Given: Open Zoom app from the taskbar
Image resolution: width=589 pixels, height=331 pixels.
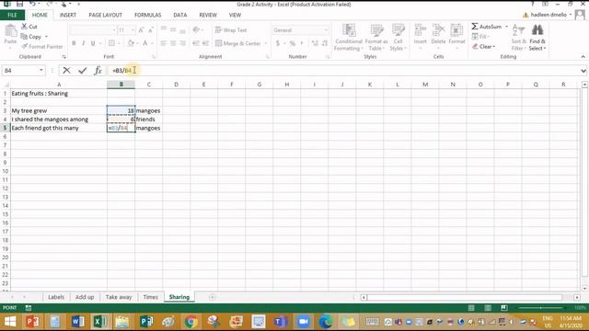Looking at the screenshot, I should 303,322.
